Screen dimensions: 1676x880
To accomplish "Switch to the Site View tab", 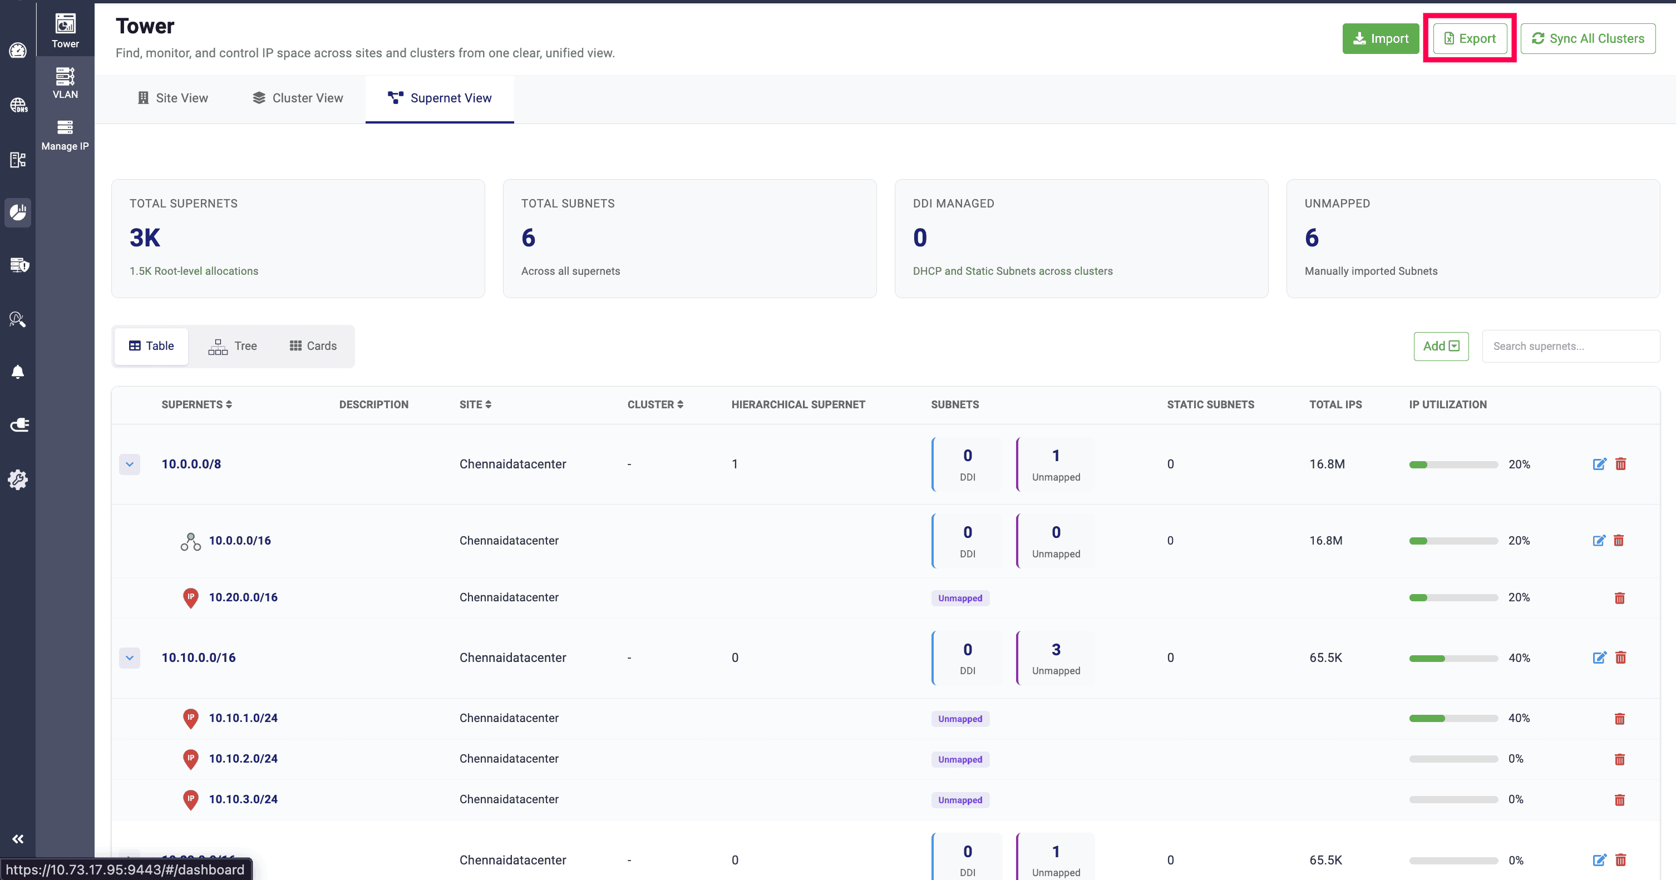I will (x=173, y=98).
